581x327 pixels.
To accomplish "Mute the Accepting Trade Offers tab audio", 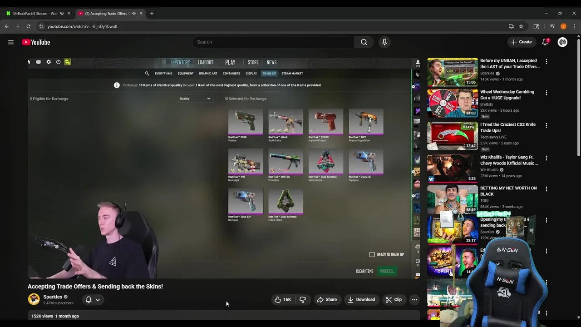I will (x=133, y=14).
